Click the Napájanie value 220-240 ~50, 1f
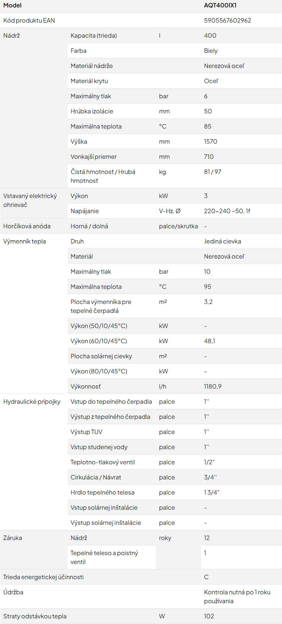Image resolution: width=282 pixels, height=624 pixels. 227,211
